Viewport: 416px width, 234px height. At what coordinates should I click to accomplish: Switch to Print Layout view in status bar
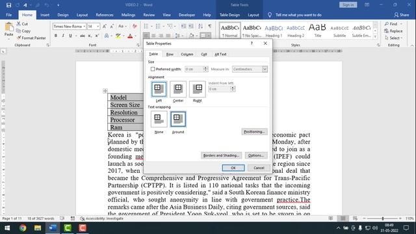pyautogui.click(x=343, y=218)
